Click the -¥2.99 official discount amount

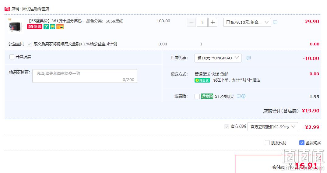click(x=311, y=127)
